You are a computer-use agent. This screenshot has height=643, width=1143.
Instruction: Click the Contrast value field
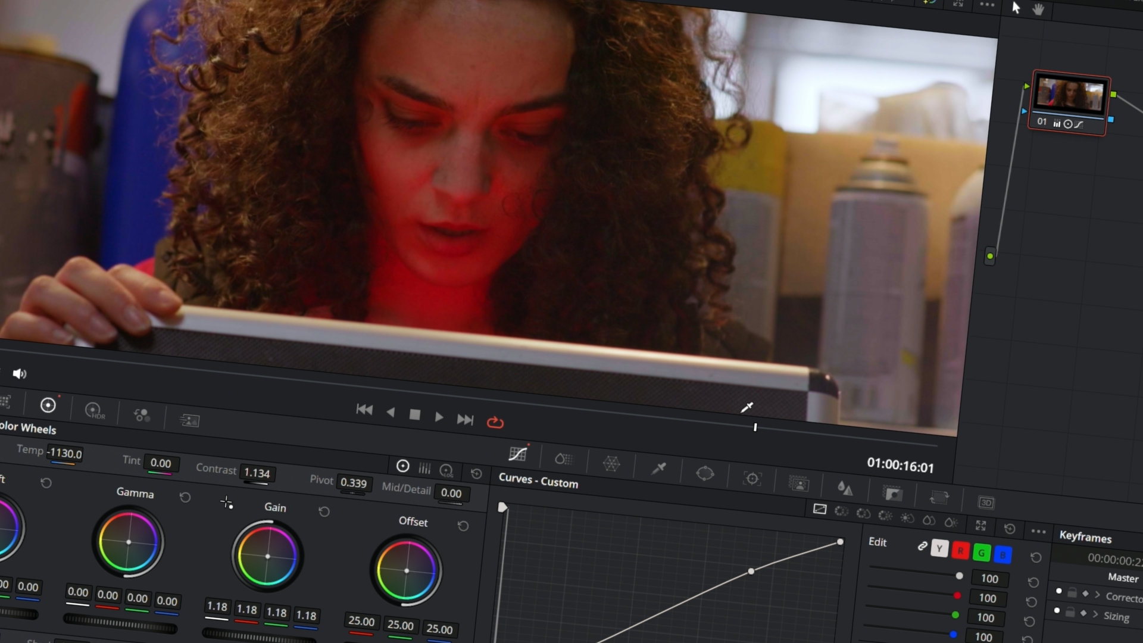click(257, 473)
